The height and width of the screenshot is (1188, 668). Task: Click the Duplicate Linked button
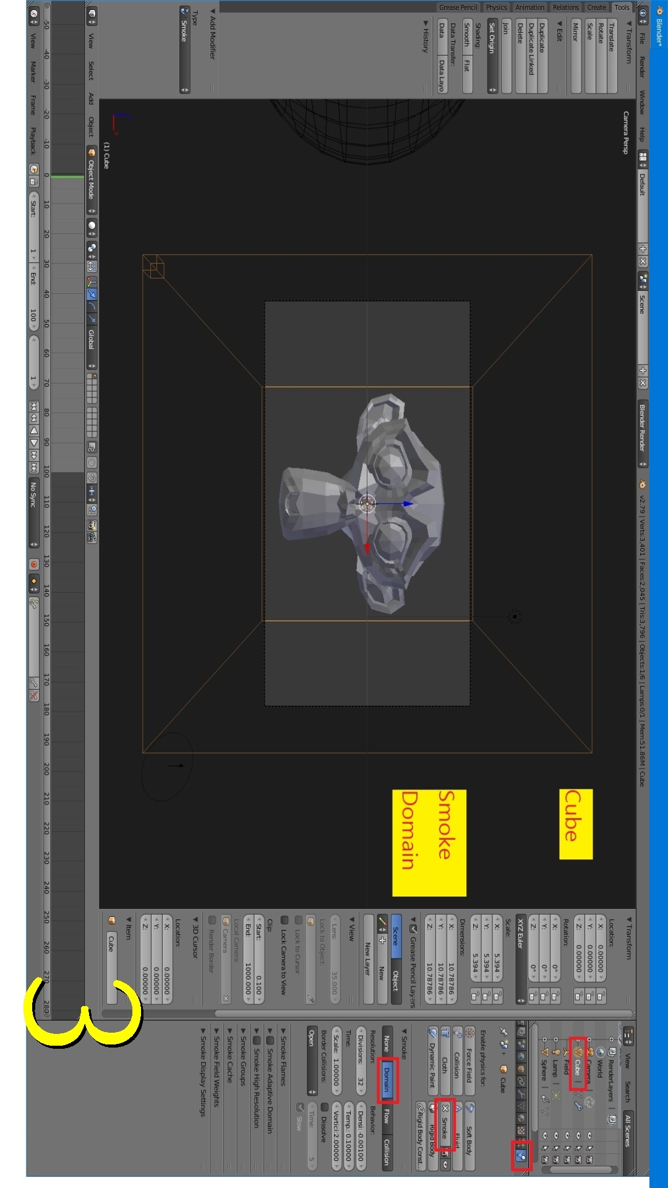tap(532, 56)
